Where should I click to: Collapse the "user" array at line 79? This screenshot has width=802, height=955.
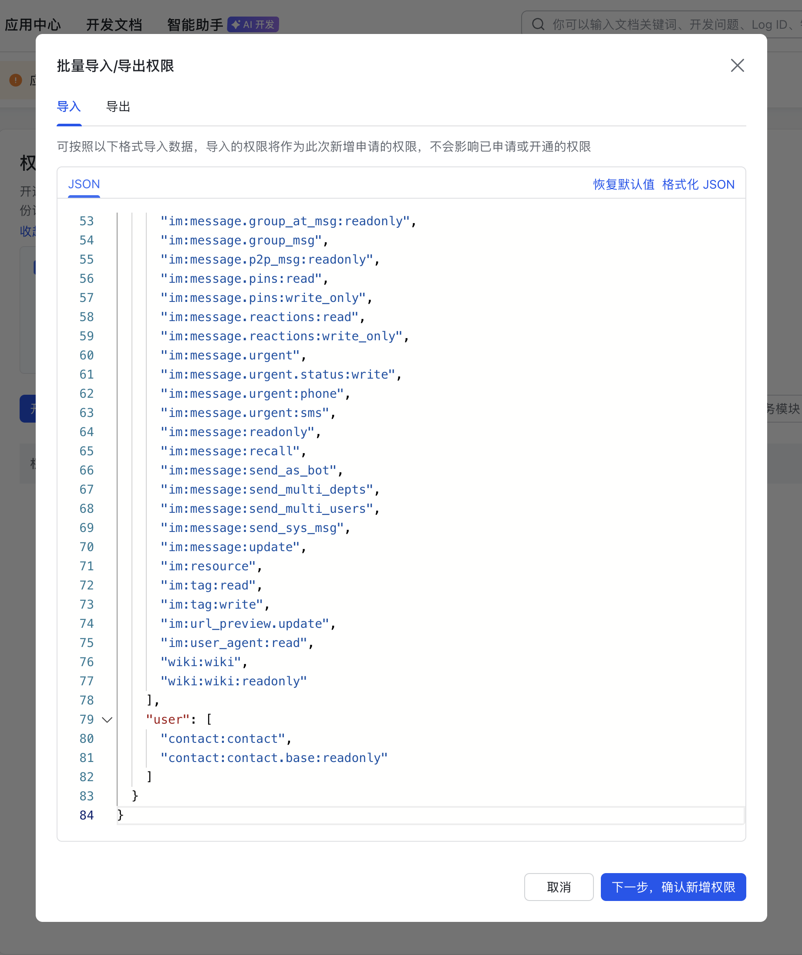[107, 719]
